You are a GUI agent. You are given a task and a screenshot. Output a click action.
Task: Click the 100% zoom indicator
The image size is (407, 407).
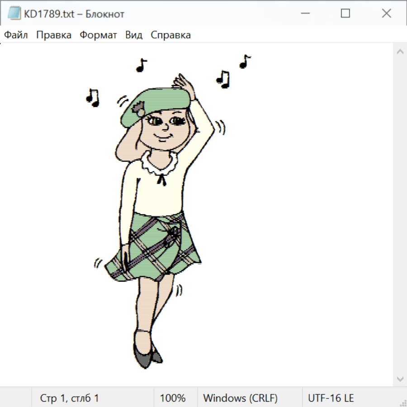pos(173,398)
